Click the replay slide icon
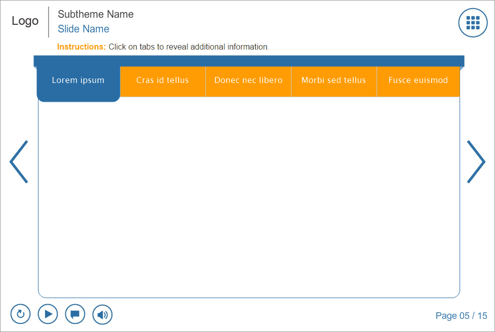The width and height of the screenshot is (495, 332). (x=21, y=314)
